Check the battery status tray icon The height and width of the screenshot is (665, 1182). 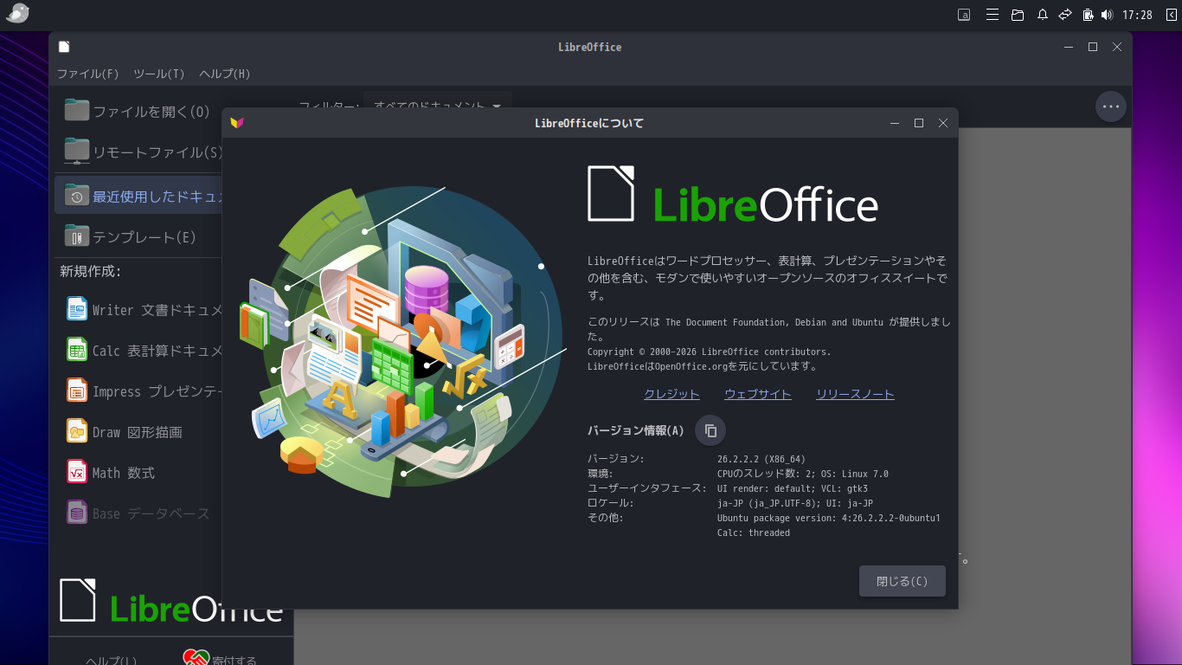[1089, 15]
